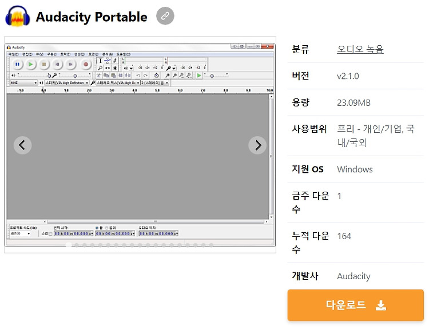Click the version value v2.1.0
The width and height of the screenshot is (429, 329).
pyautogui.click(x=348, y=76)
